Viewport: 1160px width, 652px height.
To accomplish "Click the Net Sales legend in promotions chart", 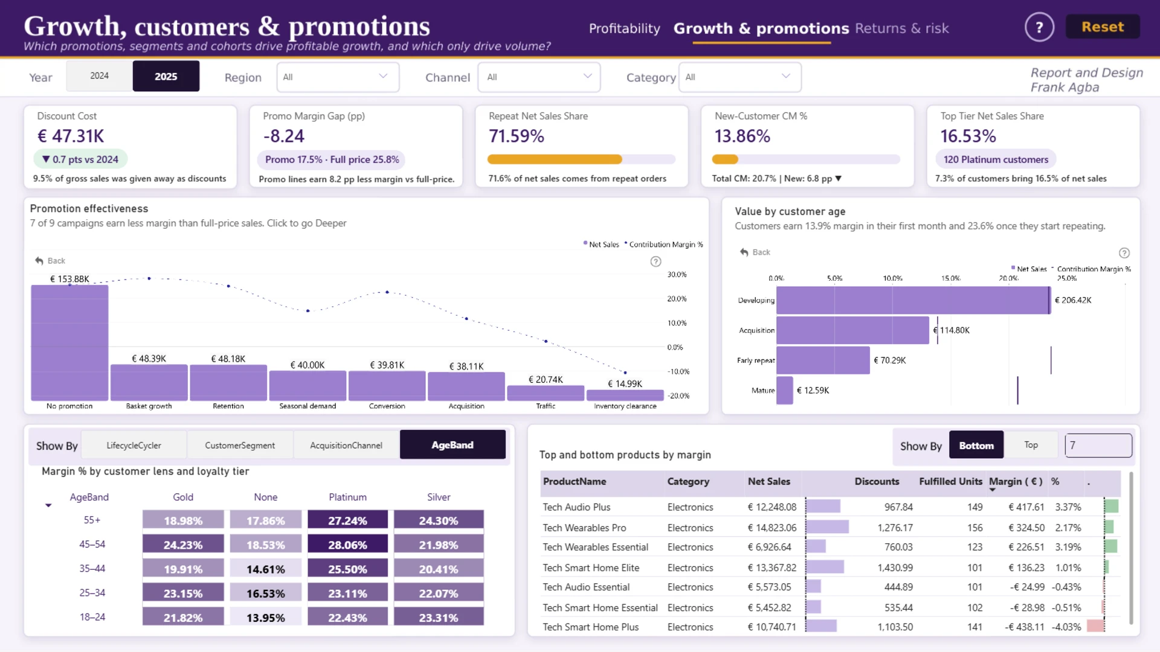I will pos(601,245).
